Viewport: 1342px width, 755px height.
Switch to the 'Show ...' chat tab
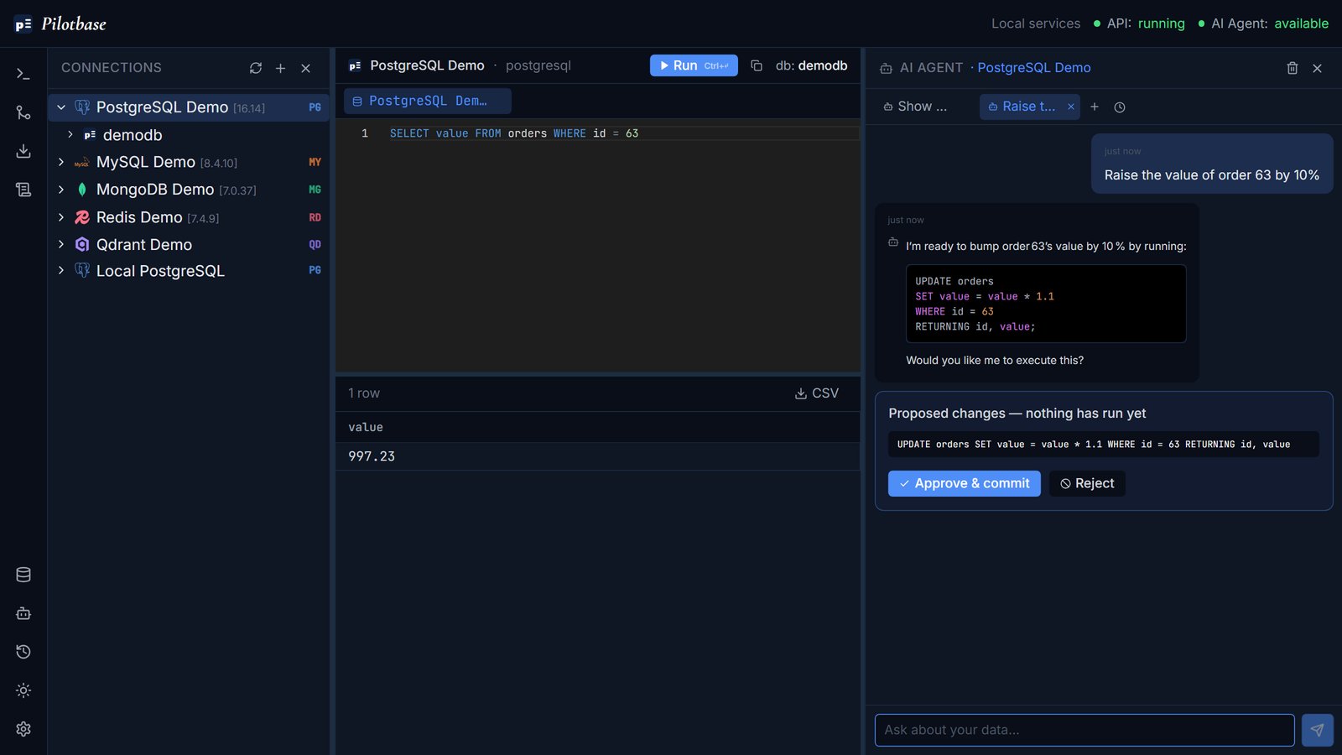click(x=915, y=107)
